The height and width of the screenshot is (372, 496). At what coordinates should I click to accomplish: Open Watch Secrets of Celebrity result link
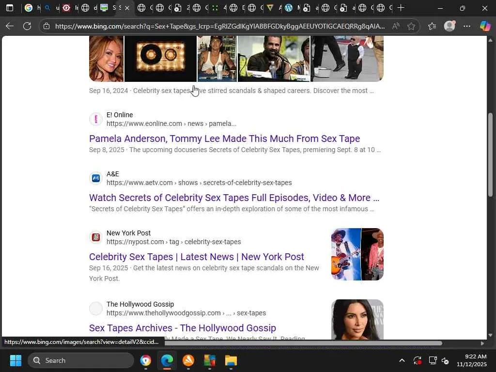(x=234, y=198)
